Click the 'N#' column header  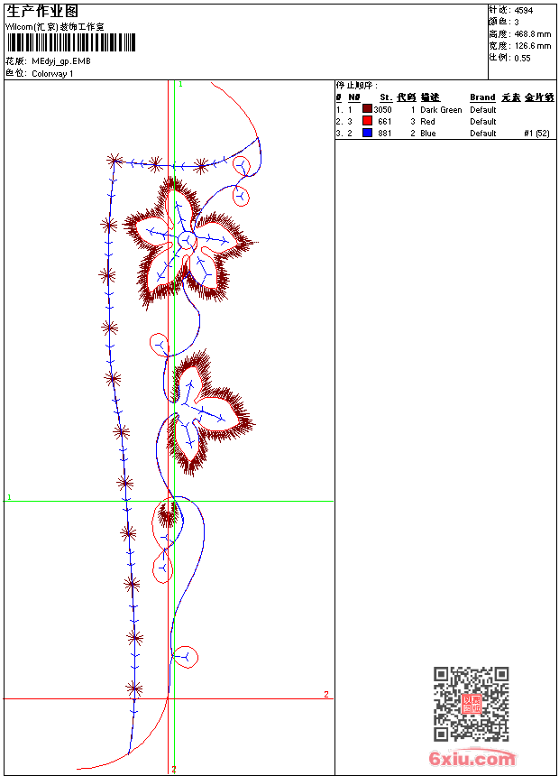[x=353, y=97]
